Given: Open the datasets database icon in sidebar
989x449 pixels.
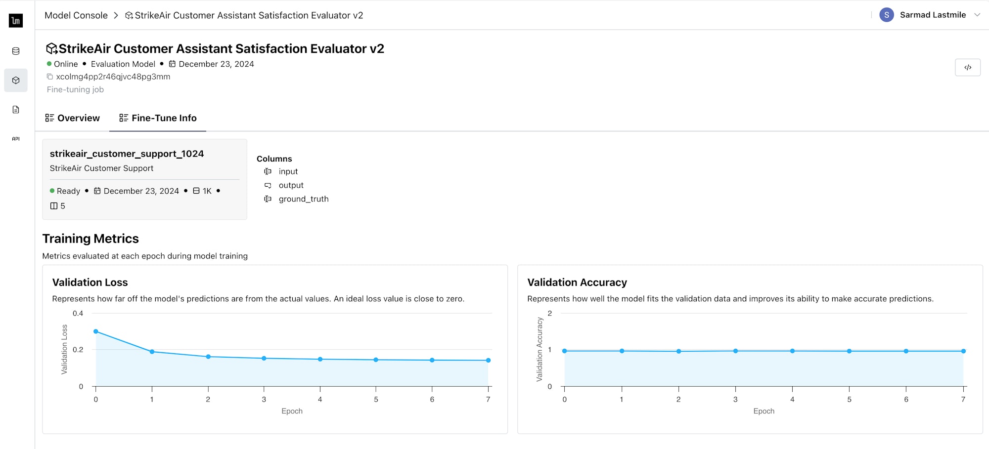Looking at the screenshot, I should click(x=16, y=51).
